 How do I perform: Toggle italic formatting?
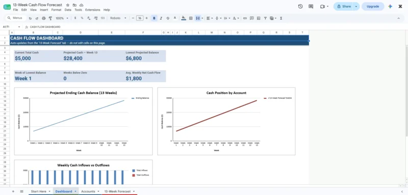tap(161, 18)
